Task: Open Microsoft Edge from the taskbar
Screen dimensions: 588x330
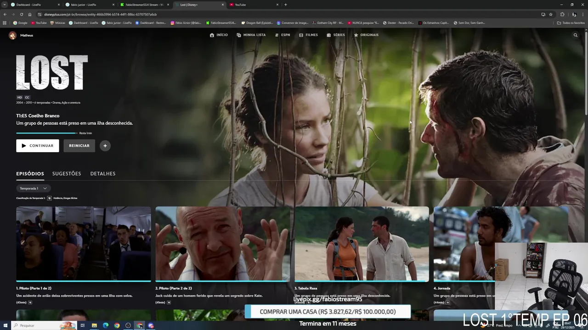Action: point(106,325)
